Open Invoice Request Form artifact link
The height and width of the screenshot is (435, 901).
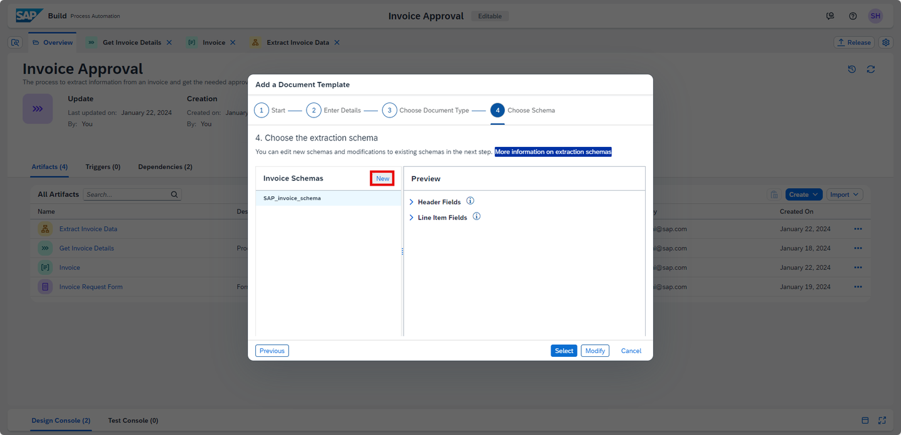click(x=91, y=287)
